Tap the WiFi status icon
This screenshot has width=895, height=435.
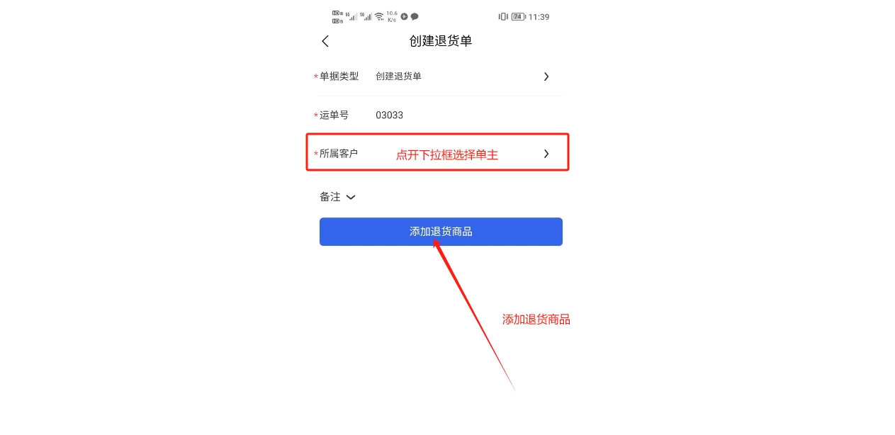coord(379,16)
